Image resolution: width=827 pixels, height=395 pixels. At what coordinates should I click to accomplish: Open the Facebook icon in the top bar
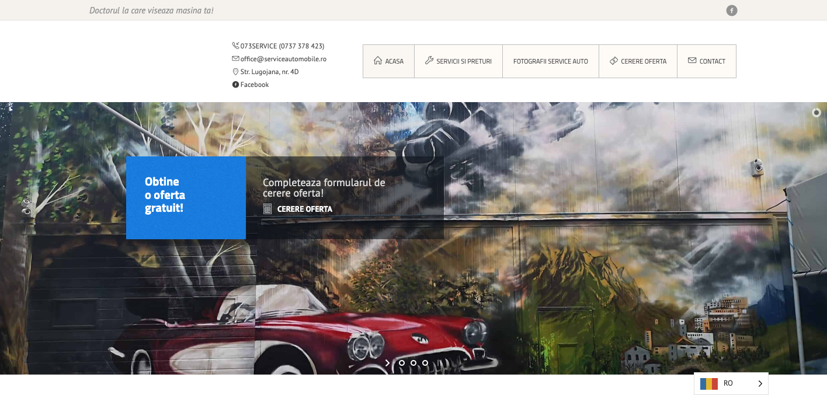(x=731, y=11)
